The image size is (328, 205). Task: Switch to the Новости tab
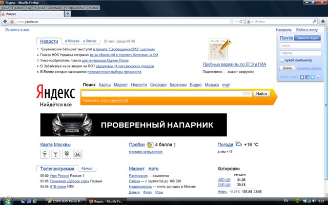(49, 41)
